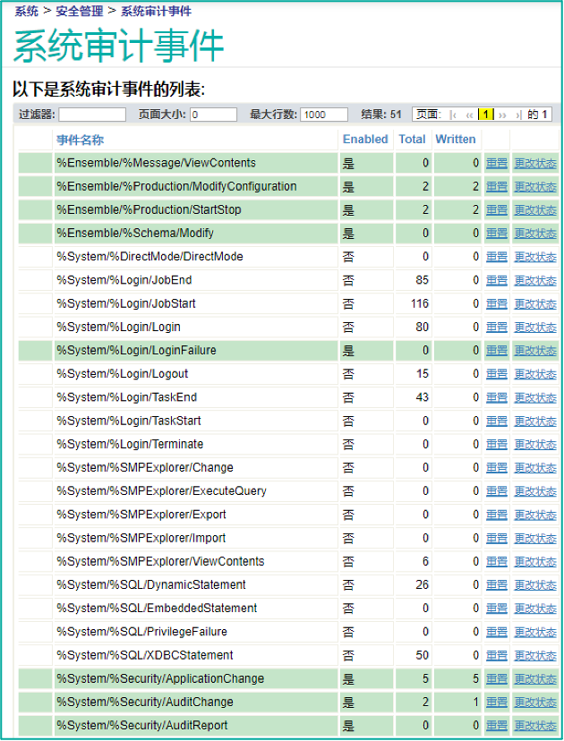564x741 pixels.
Task: Reset counter for %System/%Security/ApplicationChange
Action: pos(496,679)
